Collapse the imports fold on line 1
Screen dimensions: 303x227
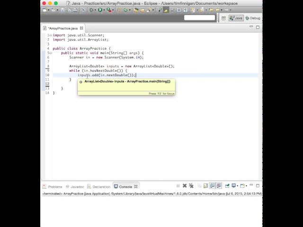(x=51, y=35)
